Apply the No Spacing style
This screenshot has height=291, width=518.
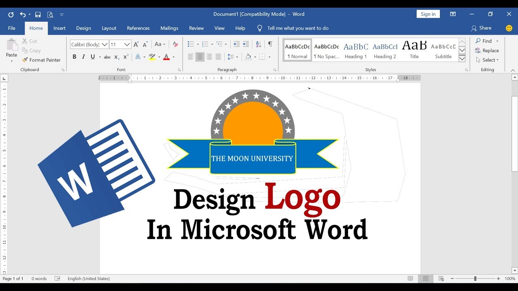tap(327, 50)
